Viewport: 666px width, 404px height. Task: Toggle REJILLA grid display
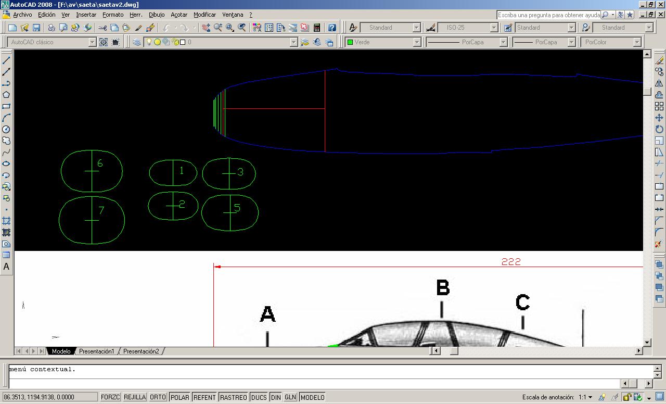(x=135, y=397)
